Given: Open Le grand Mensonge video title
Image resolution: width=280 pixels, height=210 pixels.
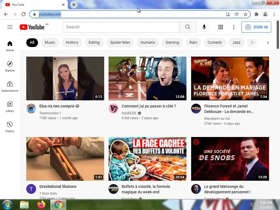Looking at the screenshot, I should 227,189.
